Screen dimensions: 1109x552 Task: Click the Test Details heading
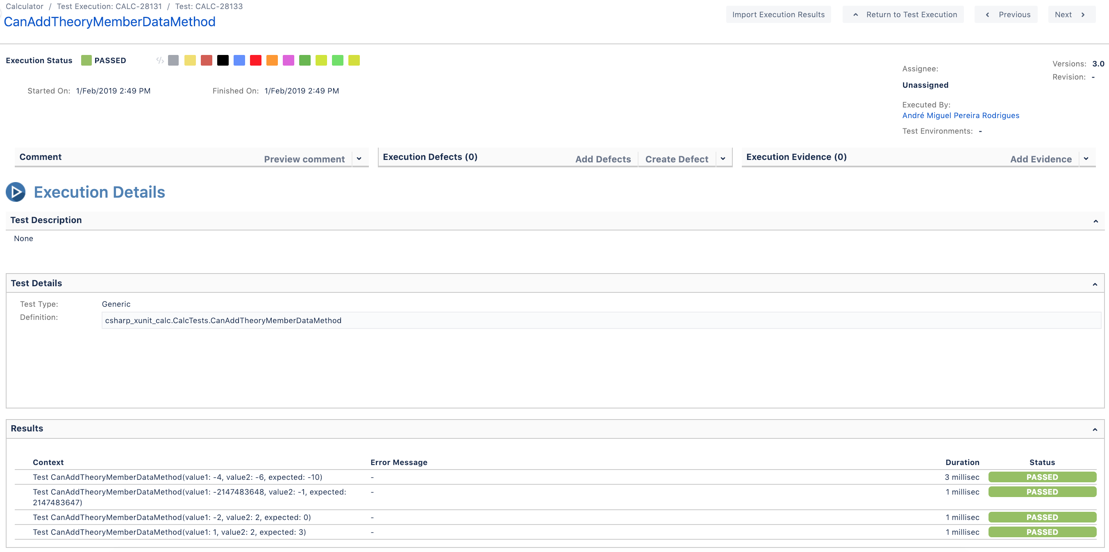point(36,283)
